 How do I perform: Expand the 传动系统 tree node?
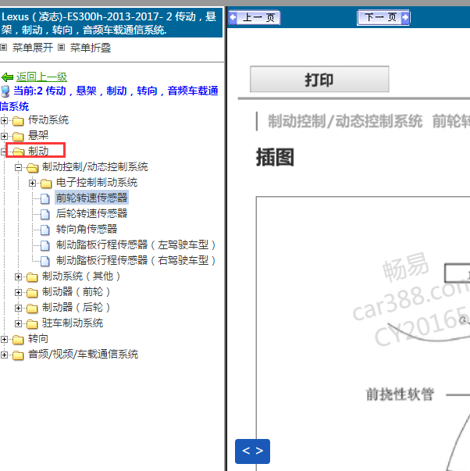pos(4,121)
